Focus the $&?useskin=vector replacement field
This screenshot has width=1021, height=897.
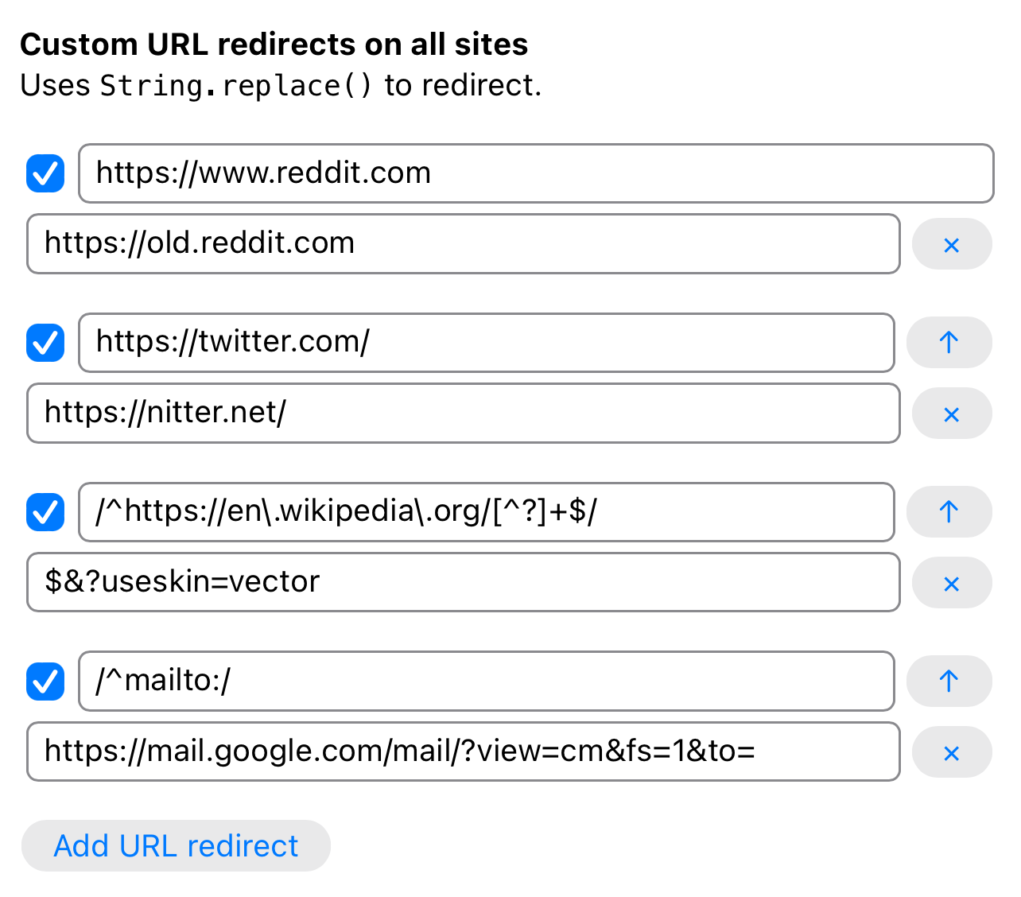(463, 582)
